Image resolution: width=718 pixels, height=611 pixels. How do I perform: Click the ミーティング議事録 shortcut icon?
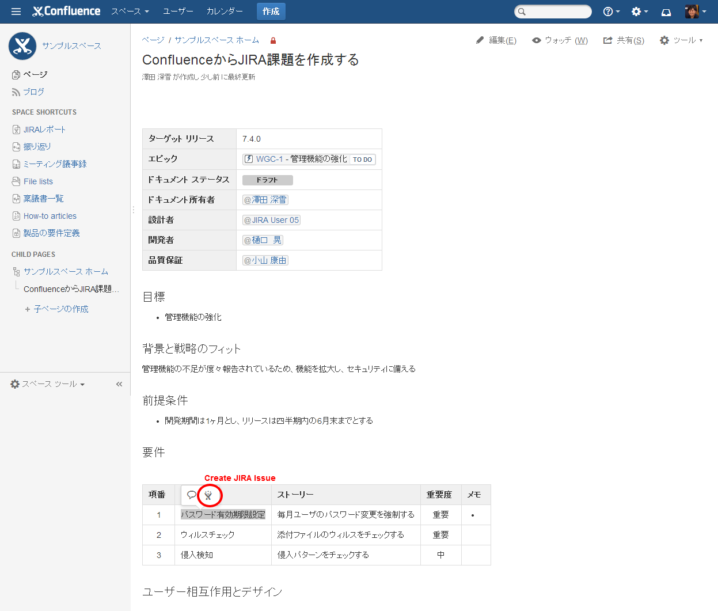coord(16,164)
